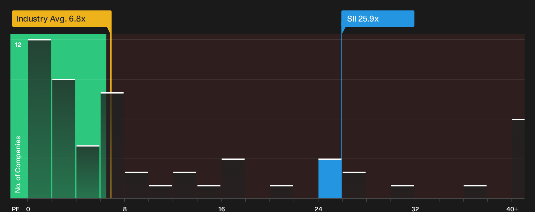Click the shortest bar inside green zone
535x212 pixels.
(88, 172)
